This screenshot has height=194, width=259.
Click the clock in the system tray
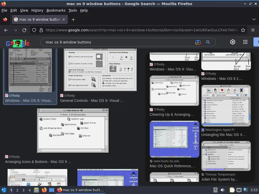(x=254, y=190)
